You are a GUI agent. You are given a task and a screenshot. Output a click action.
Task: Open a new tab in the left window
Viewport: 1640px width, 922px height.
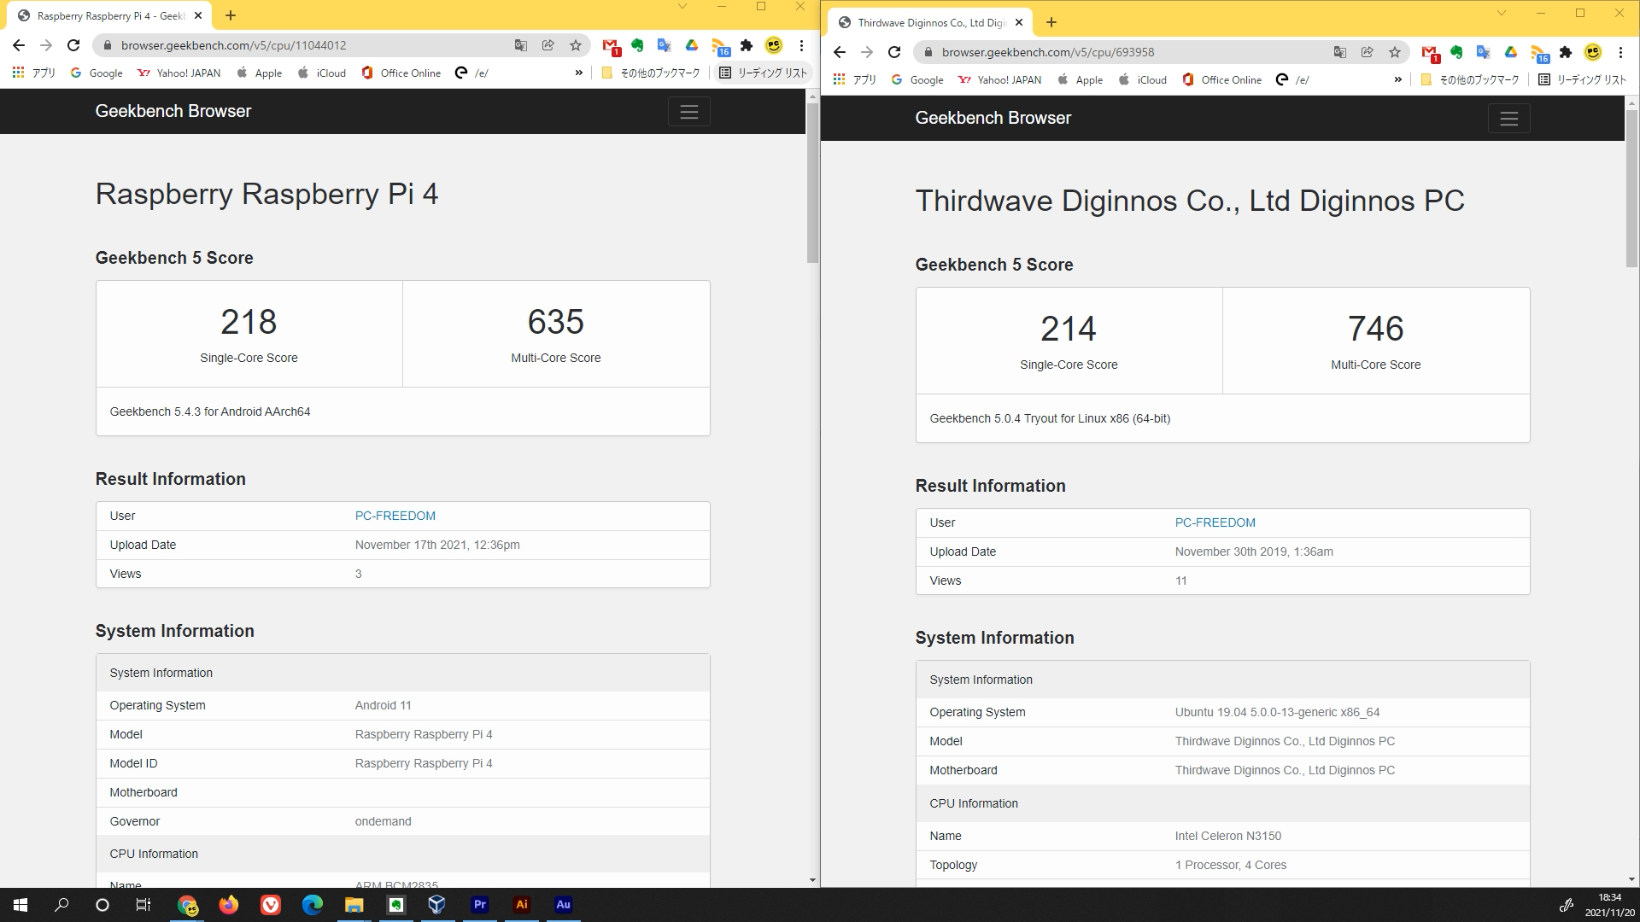tap(231, 15)
